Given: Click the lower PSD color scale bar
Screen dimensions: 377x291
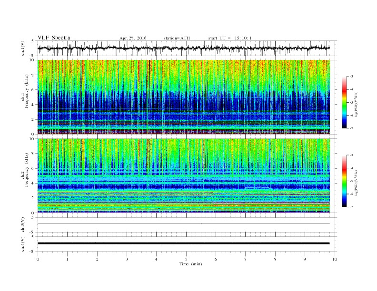Looking at the screenshot, I should 344,181.
